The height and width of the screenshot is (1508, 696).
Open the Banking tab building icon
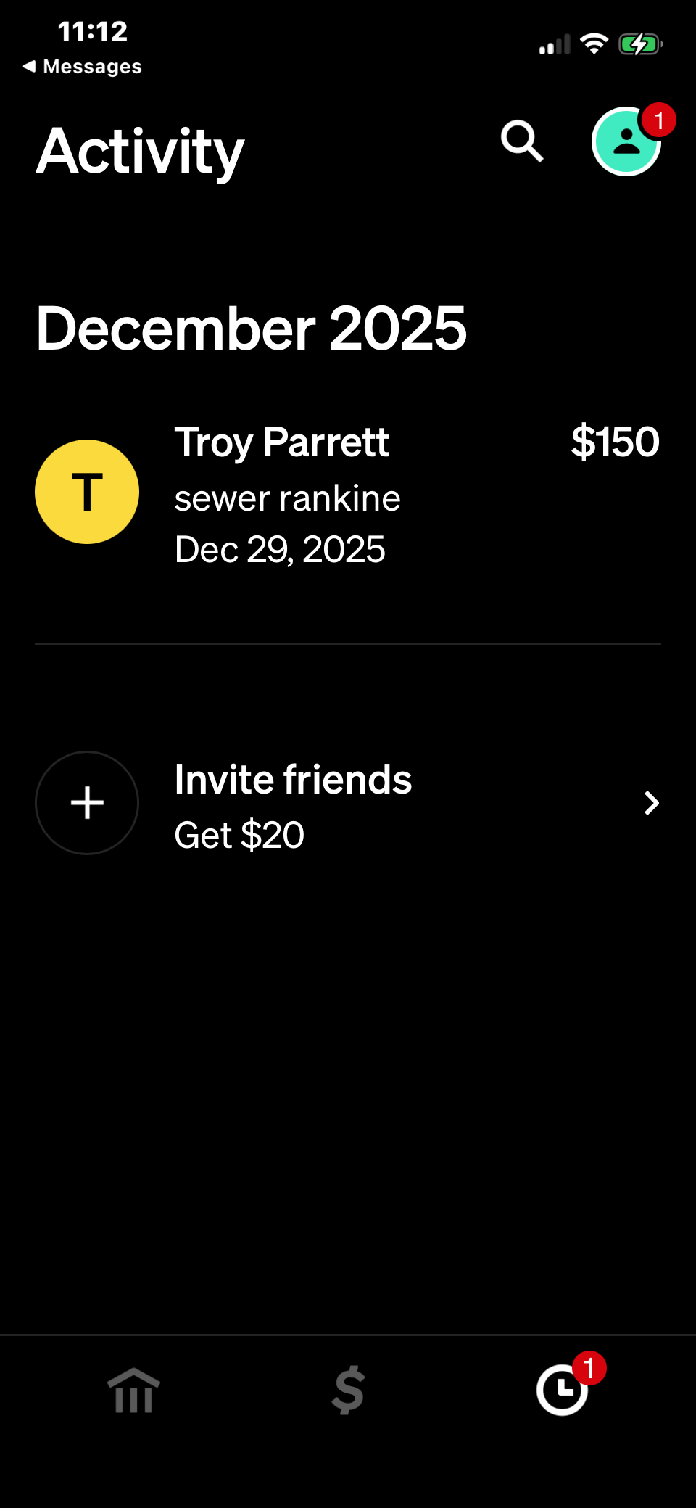(133, 1390)
